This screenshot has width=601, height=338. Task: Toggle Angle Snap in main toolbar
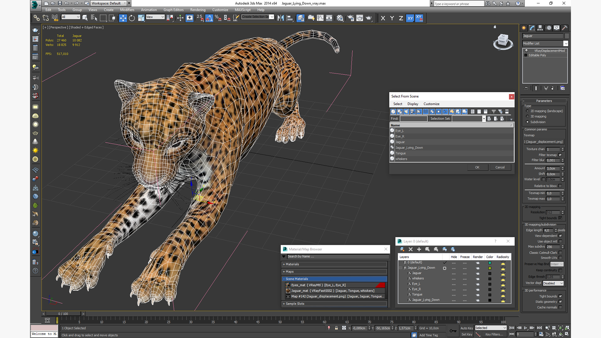[209, 18]
